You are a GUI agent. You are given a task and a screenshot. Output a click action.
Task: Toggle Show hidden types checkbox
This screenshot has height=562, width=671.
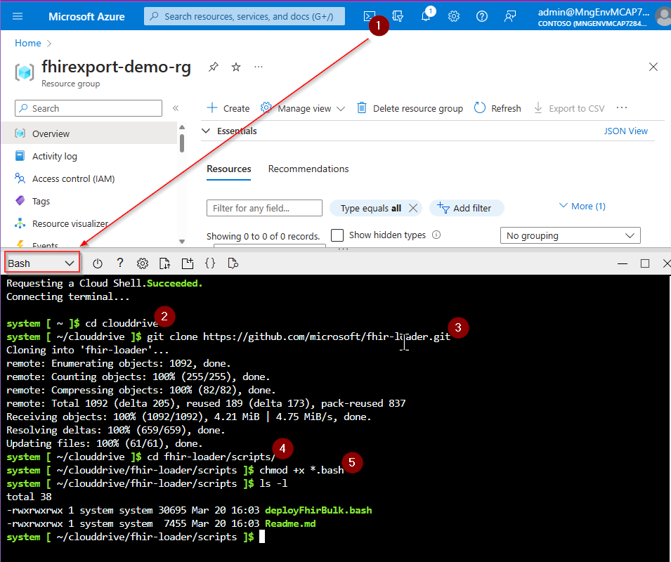(x=337, y=235)
